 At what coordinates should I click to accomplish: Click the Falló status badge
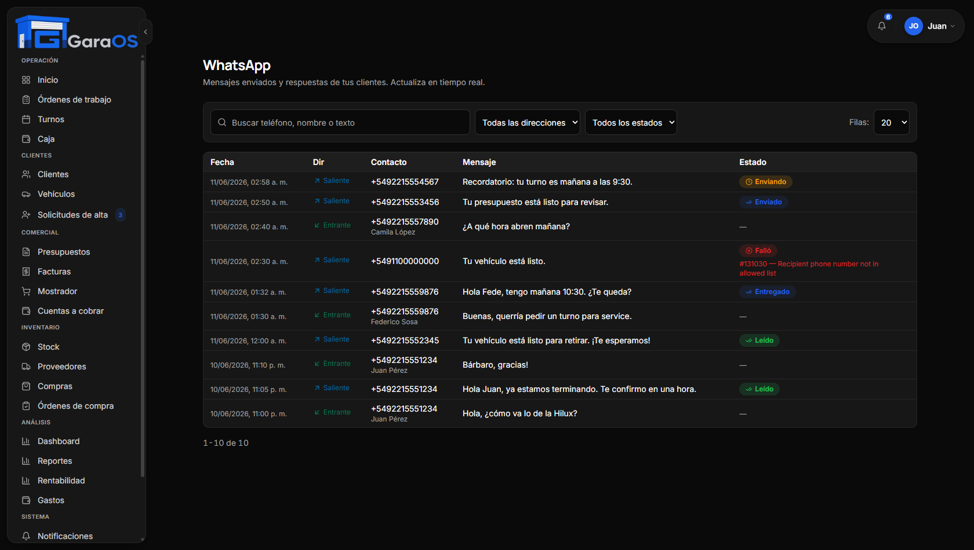[x=758, y=251]
